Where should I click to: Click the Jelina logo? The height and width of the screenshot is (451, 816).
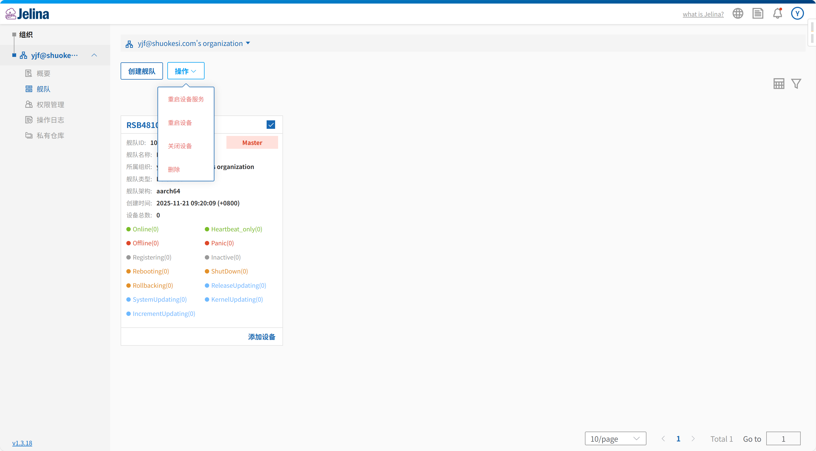coord(28,14)
